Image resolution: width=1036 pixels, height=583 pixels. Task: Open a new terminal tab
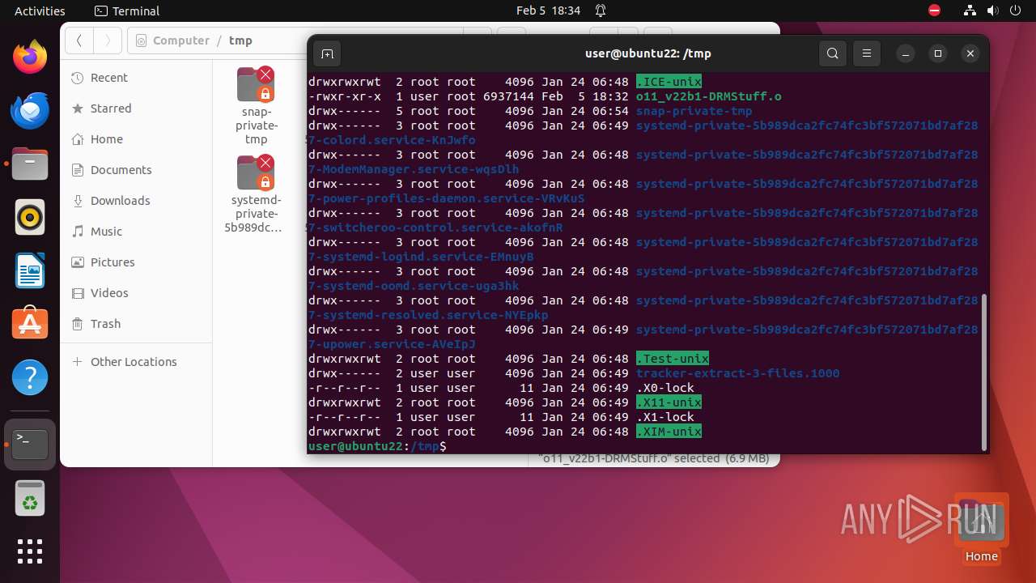(327, 53)
